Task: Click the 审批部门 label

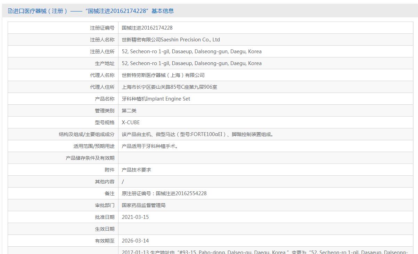Action: pos(105,205)
